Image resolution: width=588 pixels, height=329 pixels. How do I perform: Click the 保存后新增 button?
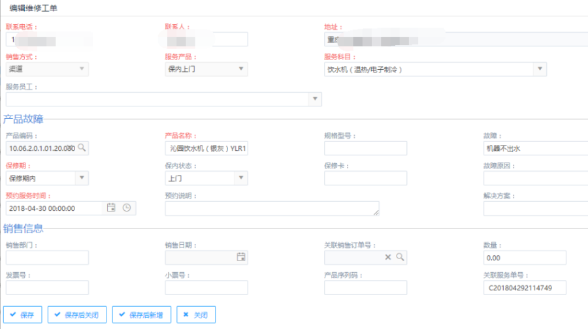(141, 315)
